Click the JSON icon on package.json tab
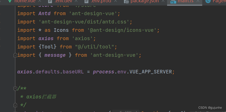 [x=126, y=2]
